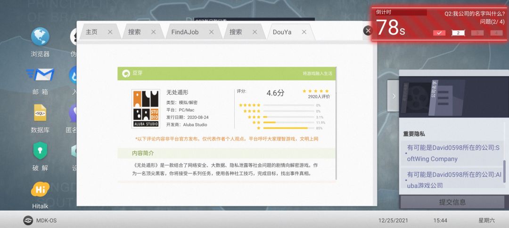Click the 12/25/2021 date in the taskbar
509x228 pixels.
393,220
